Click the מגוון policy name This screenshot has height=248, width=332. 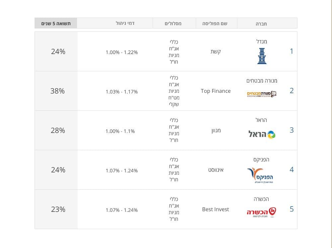(216, 130)
